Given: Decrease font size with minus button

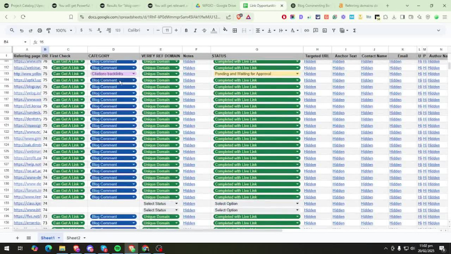Looking at the screenshot, I should [x=158, y=30].
